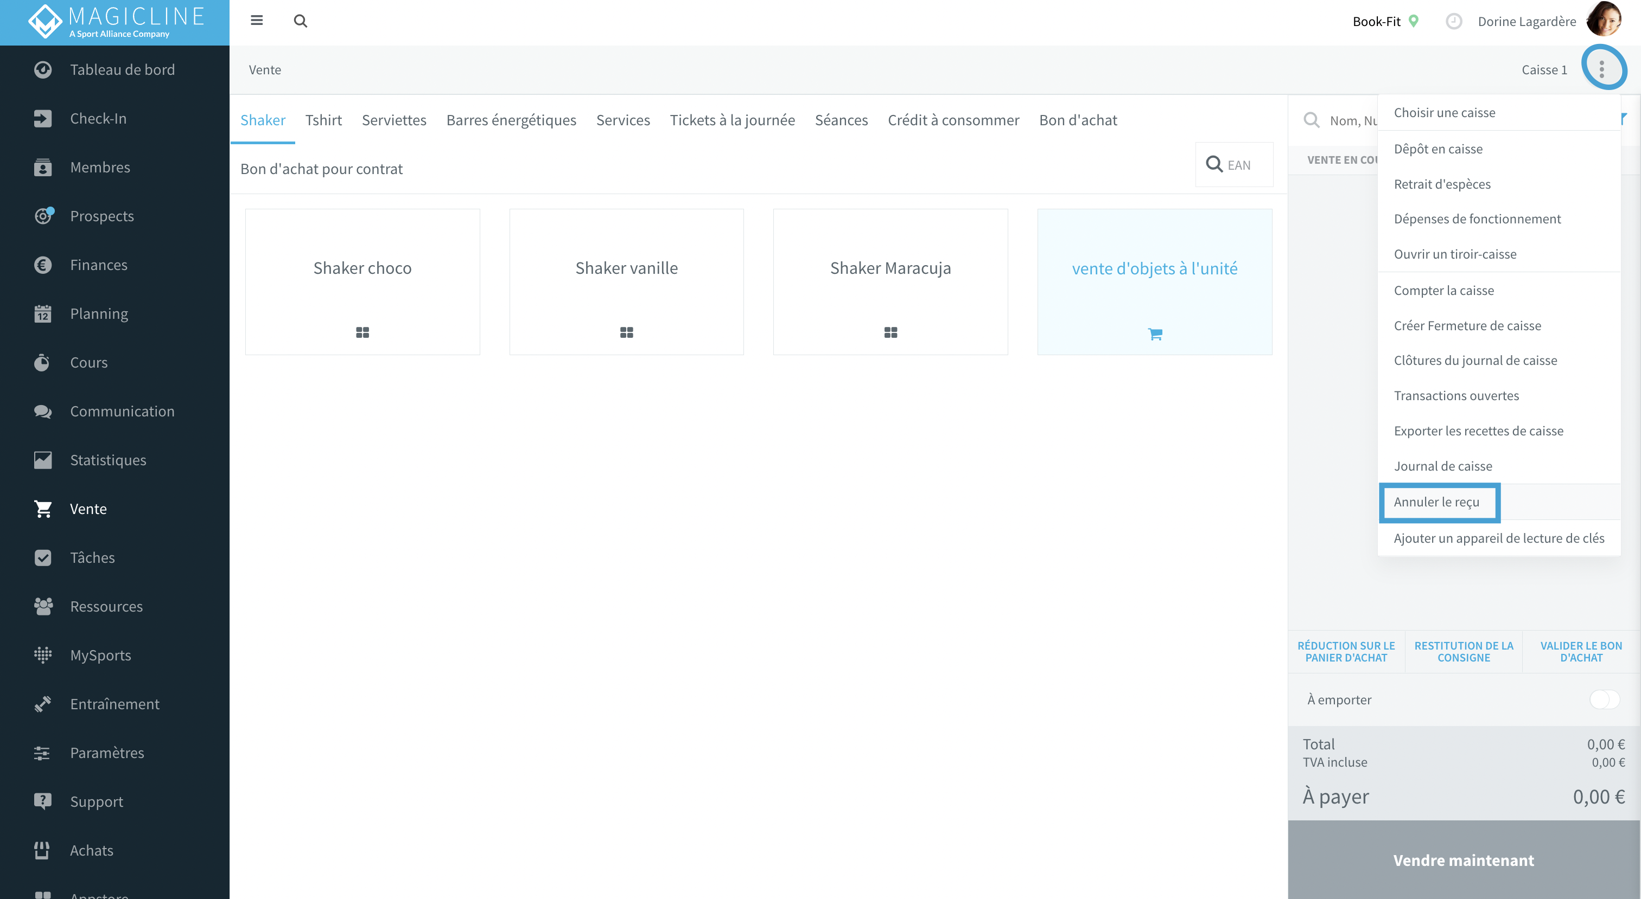Image resolution: width=1641 pixels, height=899 pixels.
Task: Select the Bon d'achat pour contrat tab
Action: tap(321, 169)
